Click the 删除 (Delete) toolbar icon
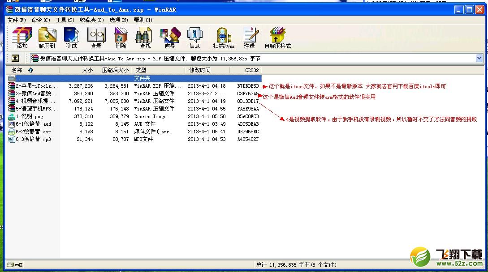488x272 pixels. pos(121,38)
